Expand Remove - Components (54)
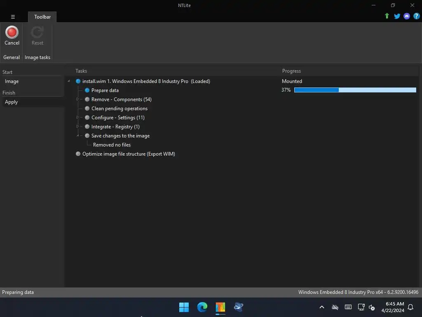Screen dimensions: 422x317 click(x=77, y=99)
